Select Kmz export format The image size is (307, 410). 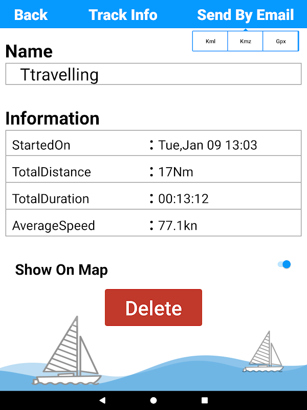(x=246, y=42)
